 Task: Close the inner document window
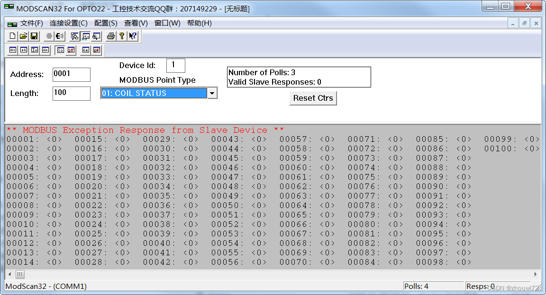(536, 23)
